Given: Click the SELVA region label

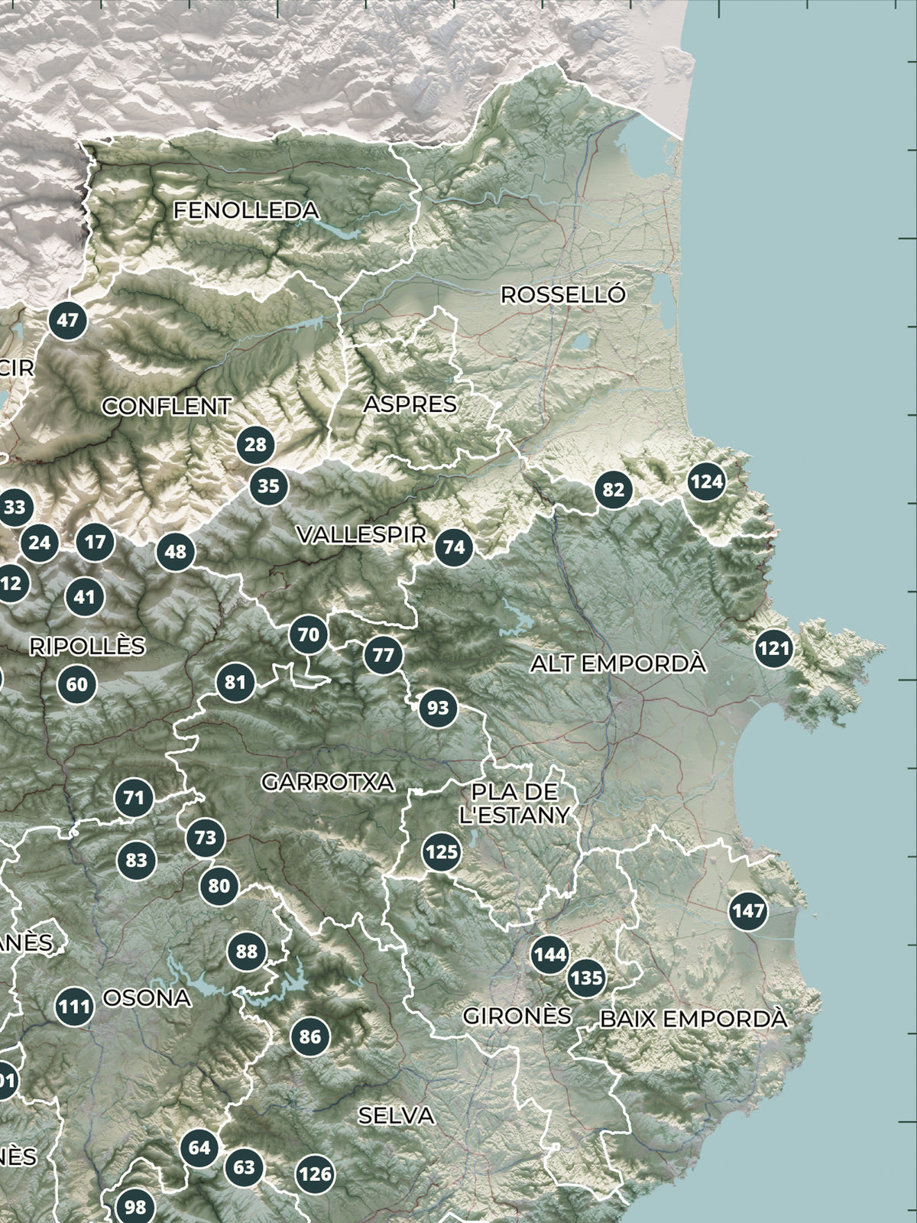Looking at the screenshot, I should (x=397, y=1115).
